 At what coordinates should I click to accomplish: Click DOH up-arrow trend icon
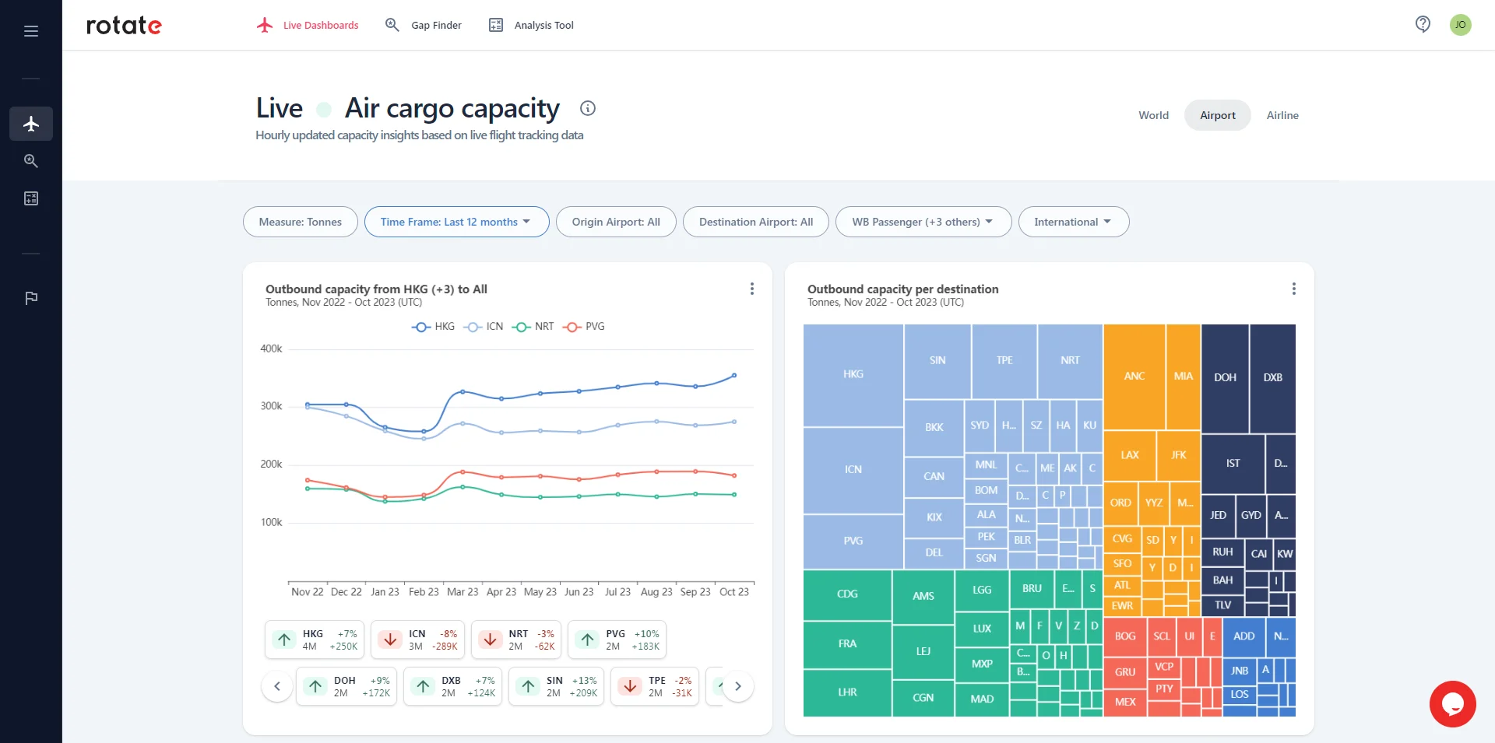315,686
